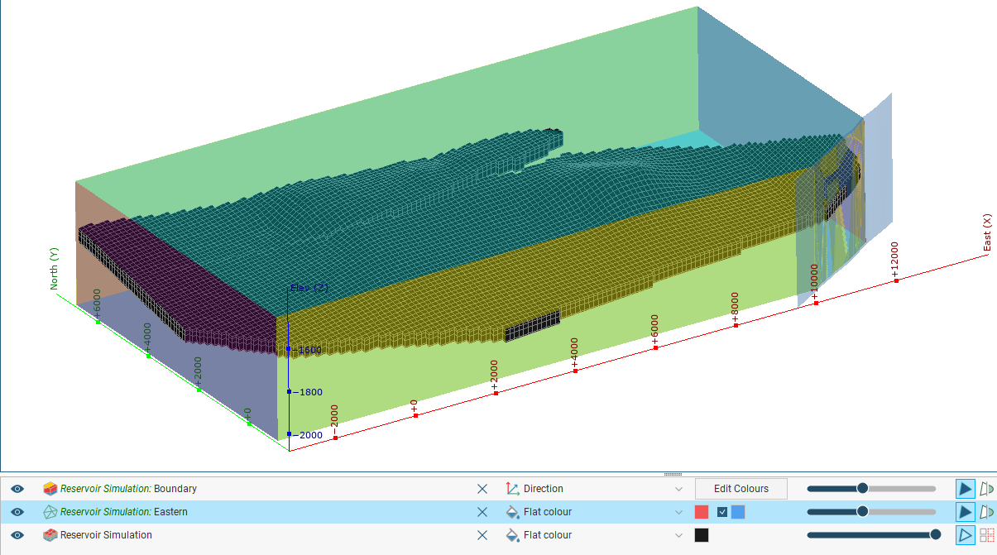Click the black colour swatch for Reservoir Simulation
997x555 pixels.
702,535
